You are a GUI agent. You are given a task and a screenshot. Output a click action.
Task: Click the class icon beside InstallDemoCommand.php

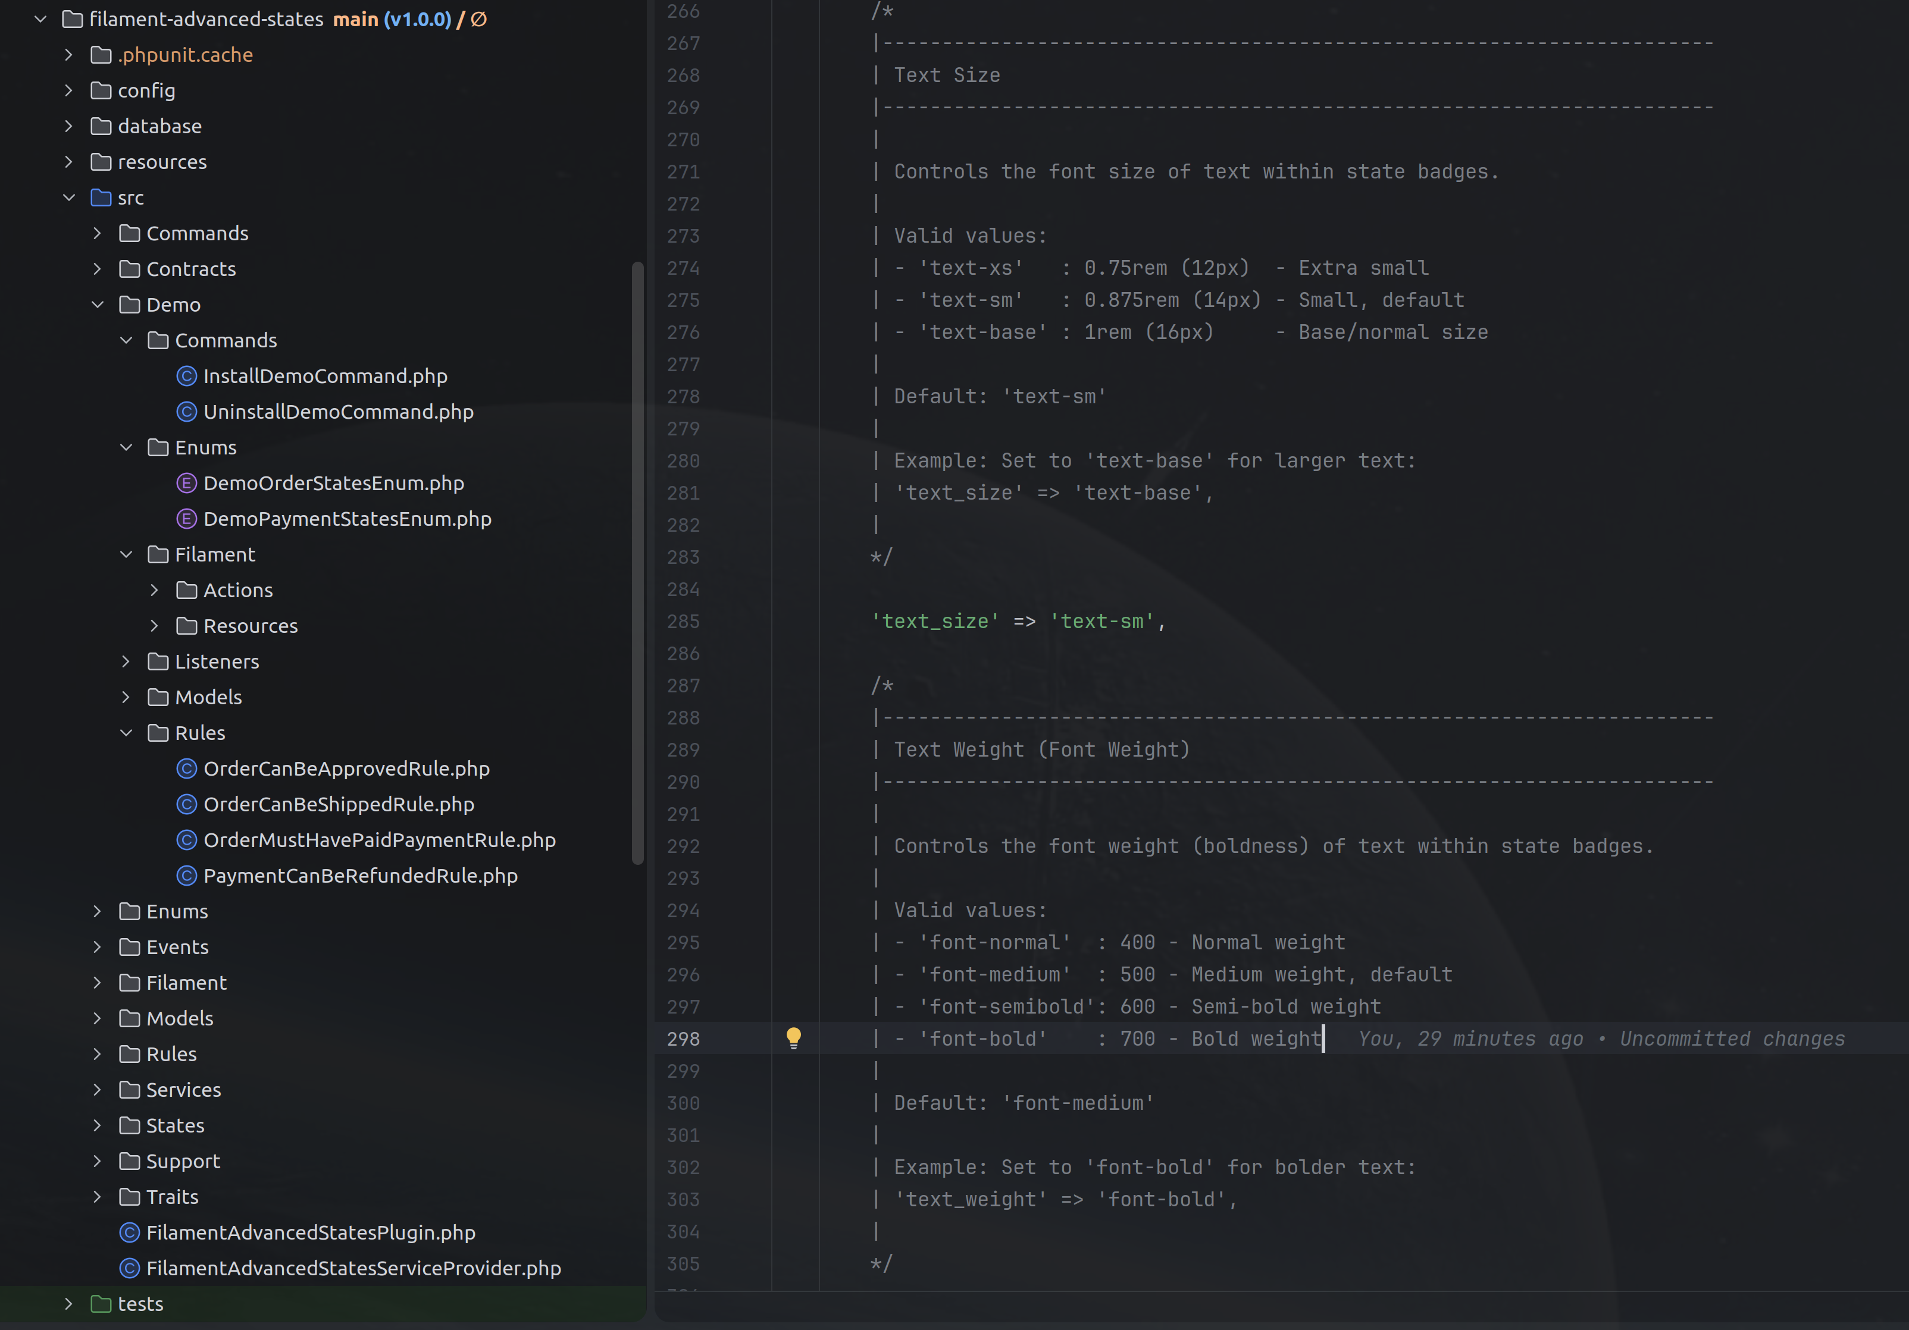pyautogui.click(x=186, y=376)
